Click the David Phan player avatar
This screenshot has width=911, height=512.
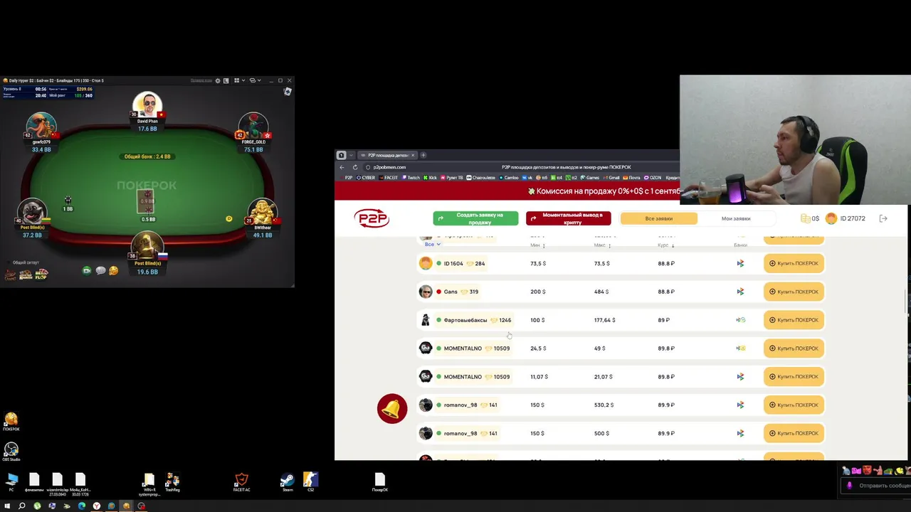click(147, 105)
